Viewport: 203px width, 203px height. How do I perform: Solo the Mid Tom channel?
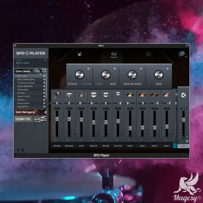click(x=109, y=136)
